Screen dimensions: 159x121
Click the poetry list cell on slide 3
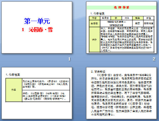[46, 96]
